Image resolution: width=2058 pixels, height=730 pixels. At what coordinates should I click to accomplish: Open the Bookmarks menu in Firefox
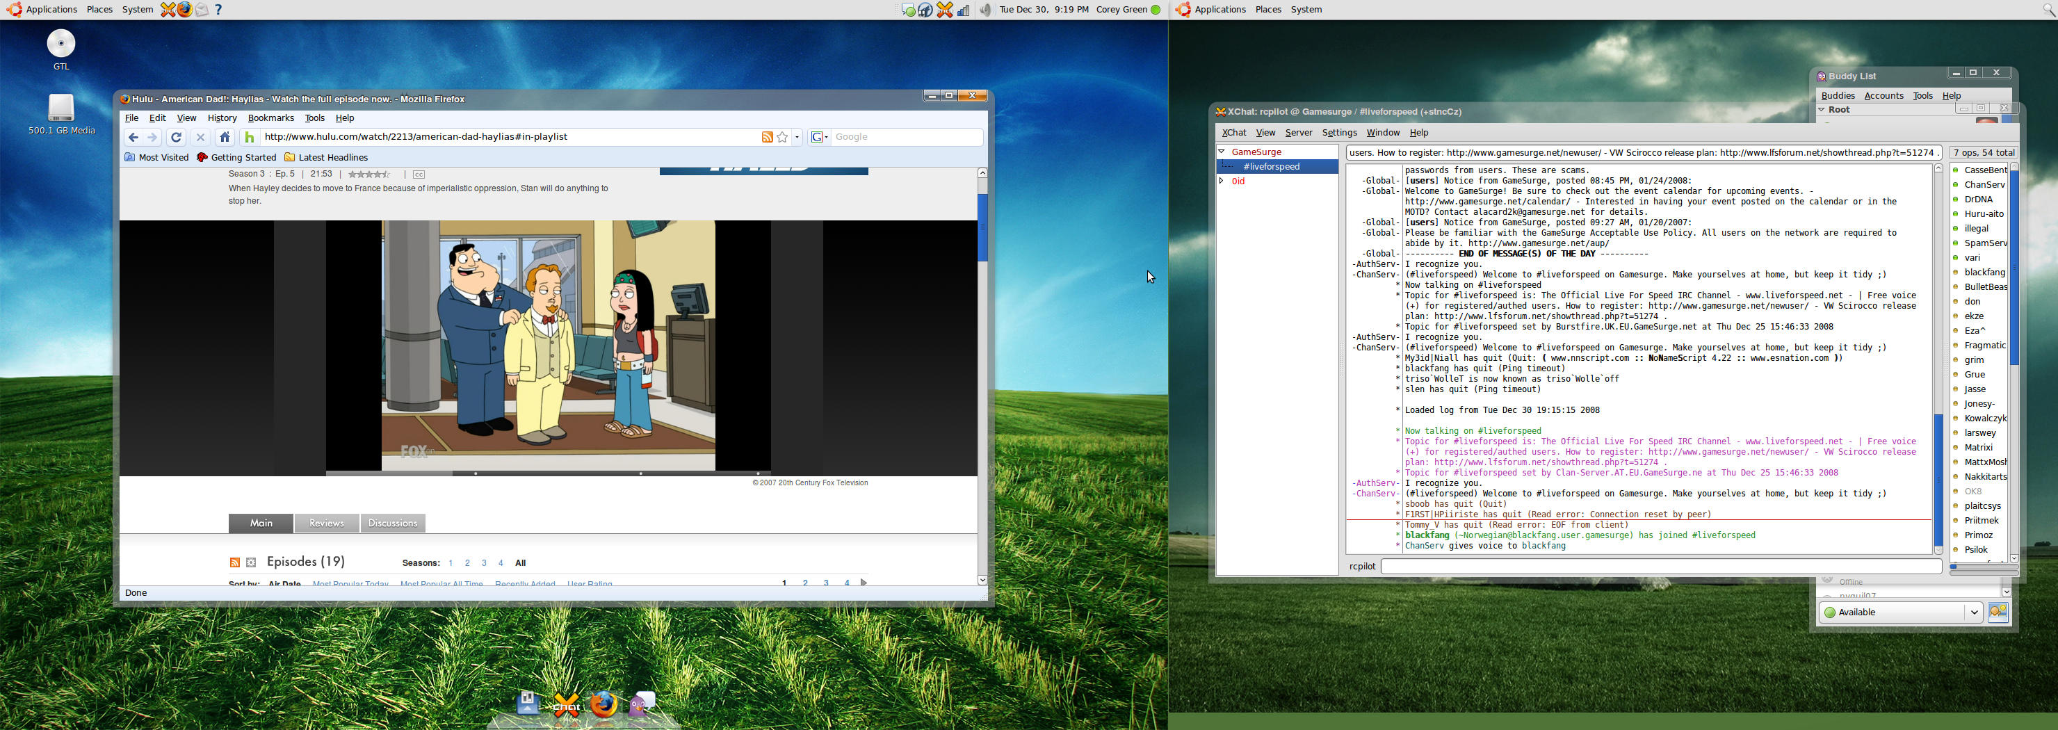click(x=271, y=118)
